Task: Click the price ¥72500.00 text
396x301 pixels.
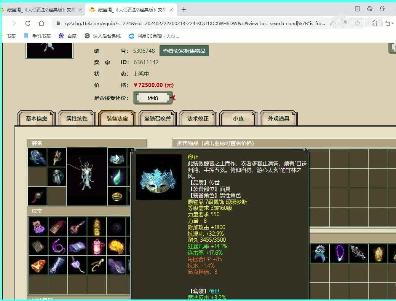Action: [154, 85]
